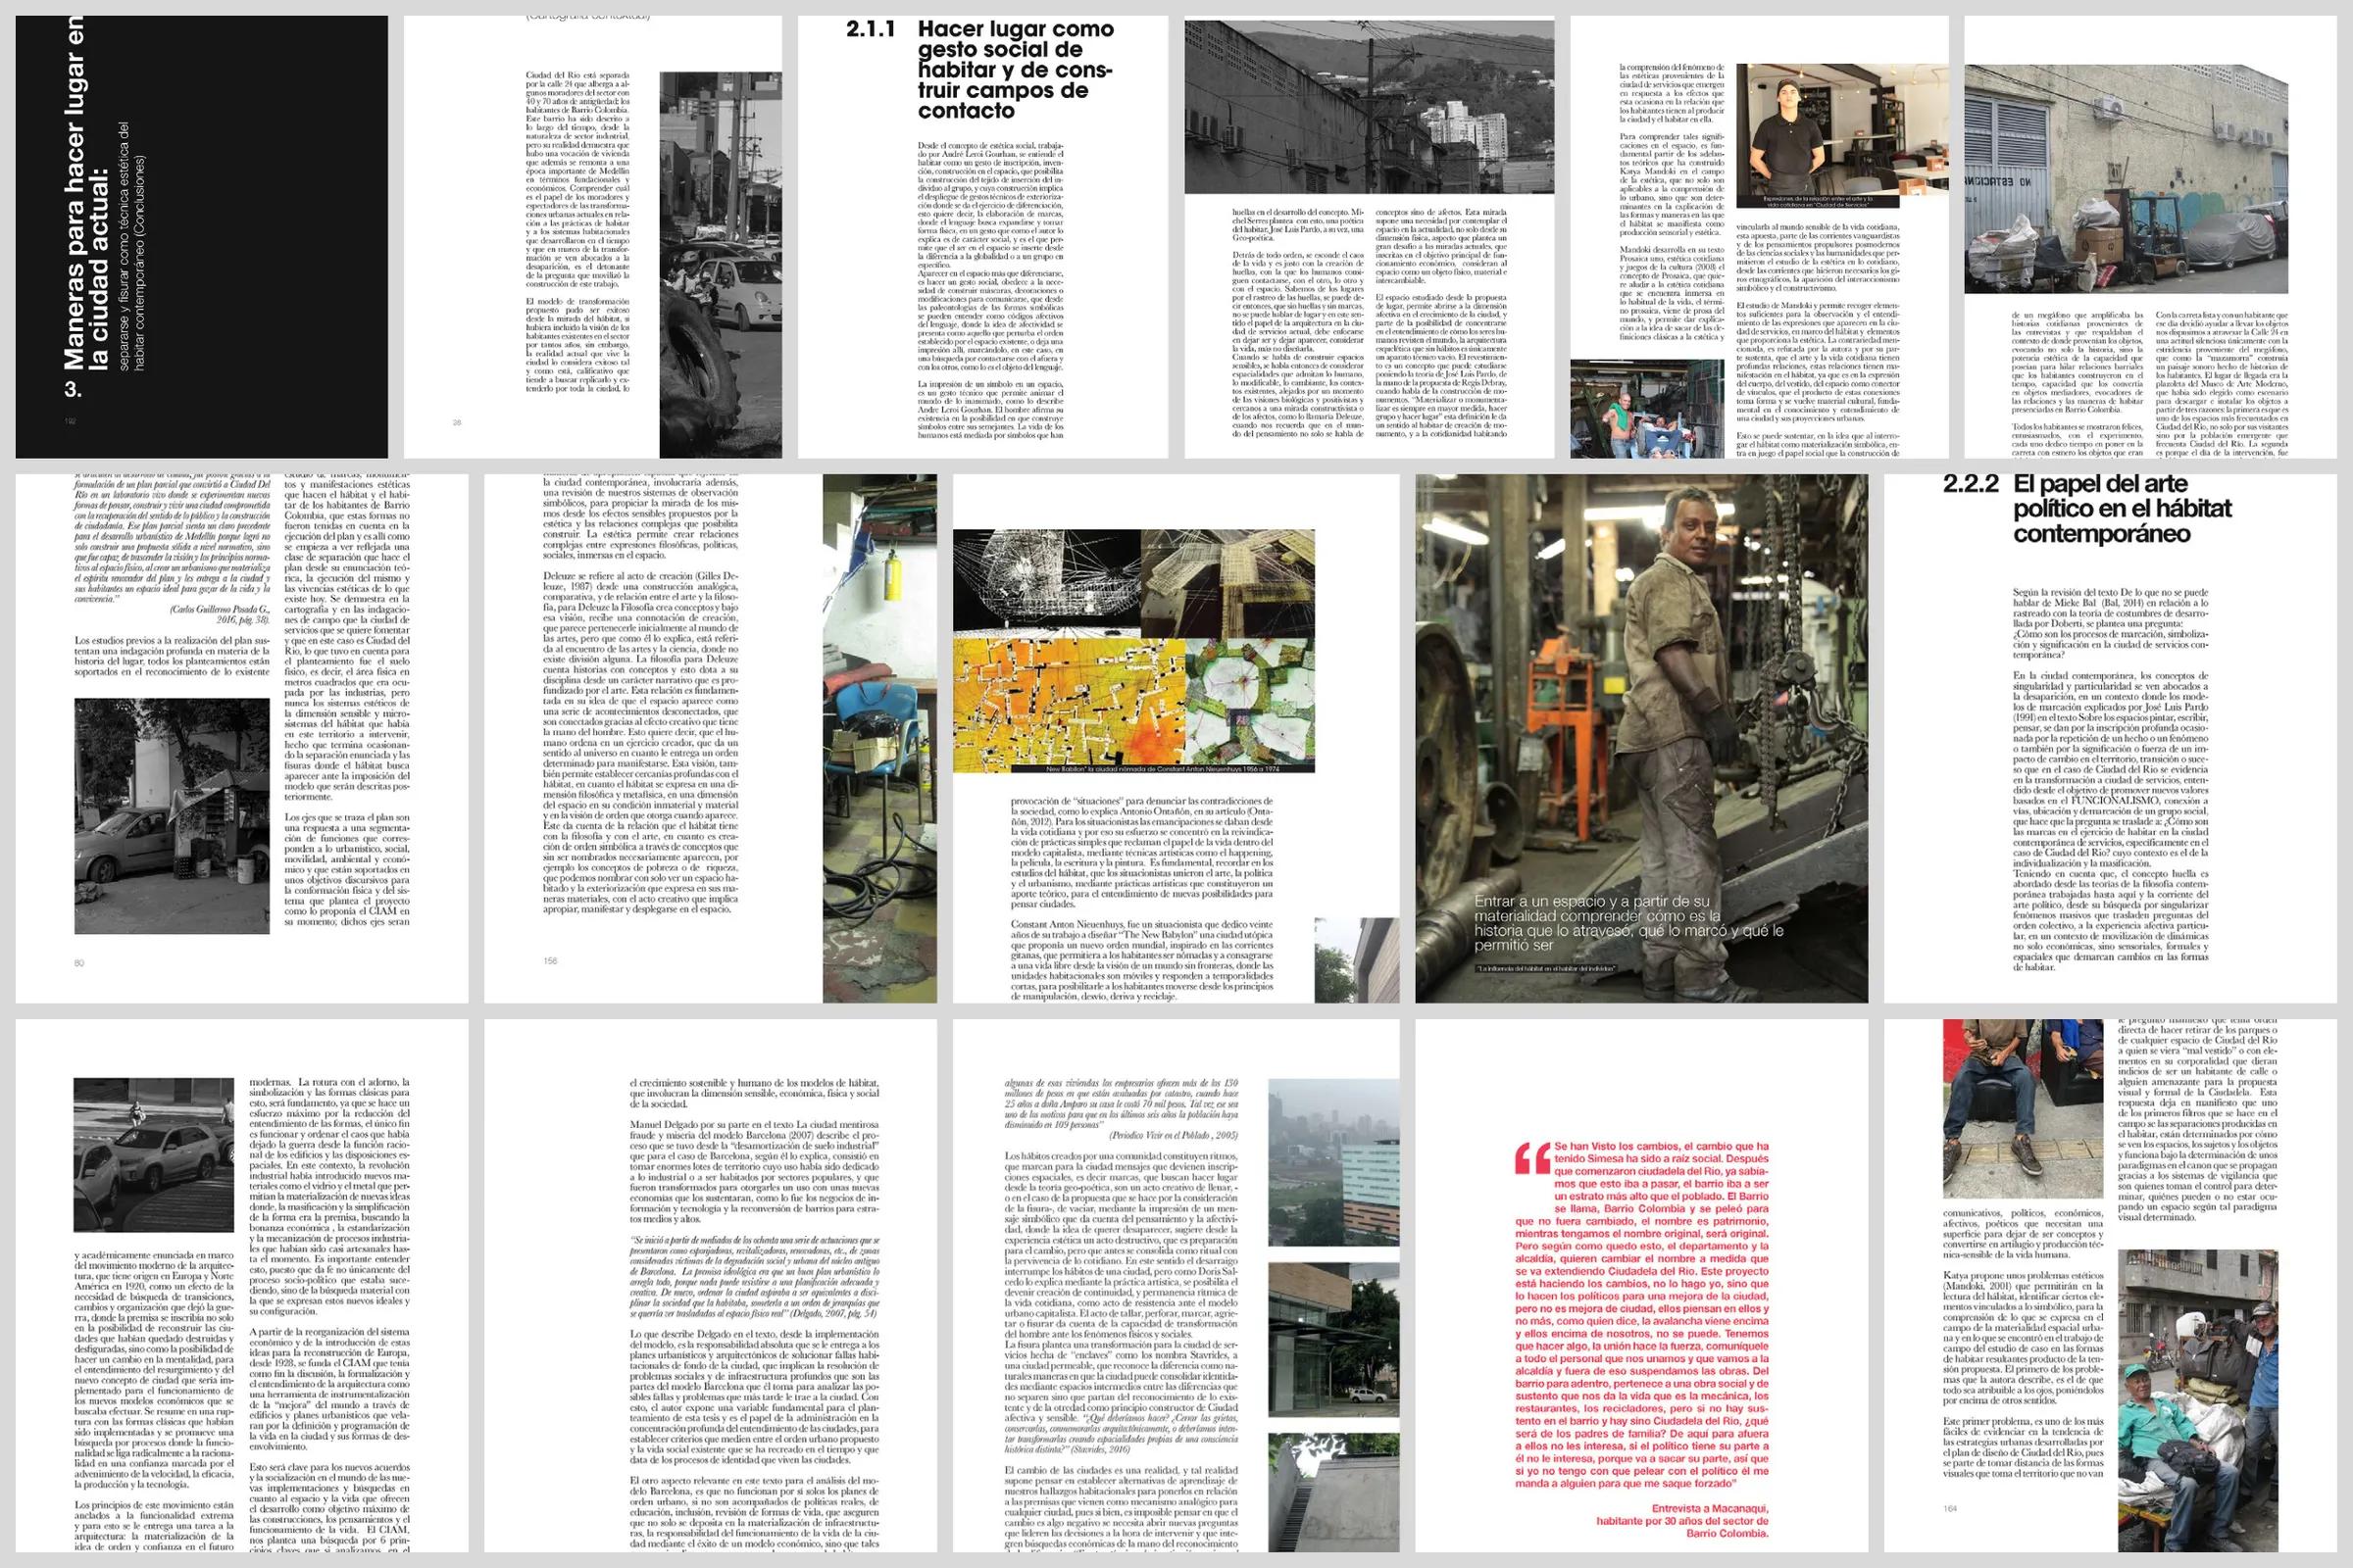The image size is (2353, 1568).
Task: Open the text-only page starting 'el crecimiento sostenible'
Action: (x=710, y=1286)
